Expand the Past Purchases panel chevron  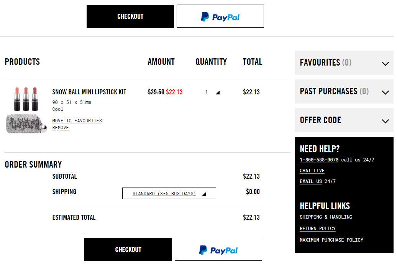(386, 92)
